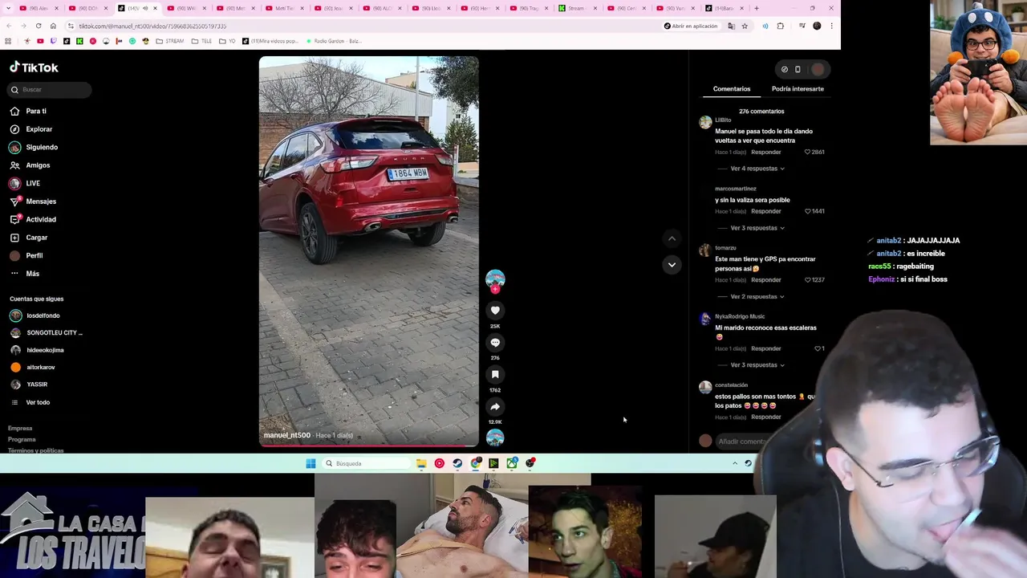Expand Ver 4 respuestas under LilBito comment
Viewport: 1027px width, 578px height.
(x=757, y=169)
